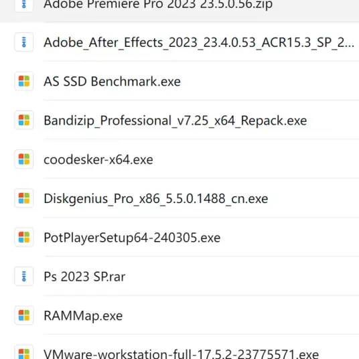Click the Diskgenius Pro exe icon
Viewport: 359px width, 359px height.
tap(24, 198)
